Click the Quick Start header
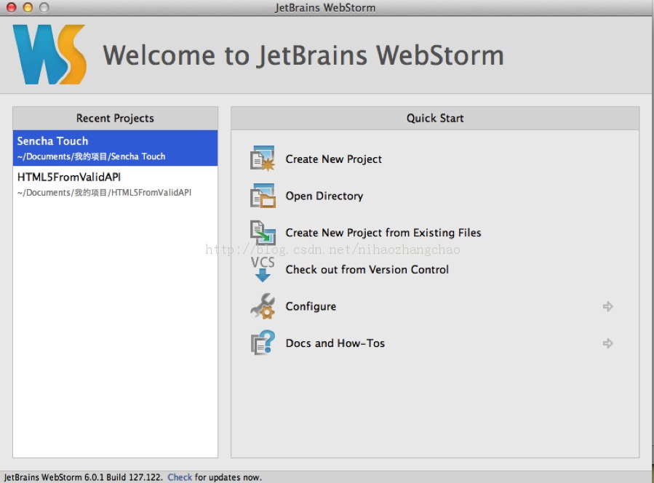The width and height of the screenshot is (654, 483). (x=435, y=119)
